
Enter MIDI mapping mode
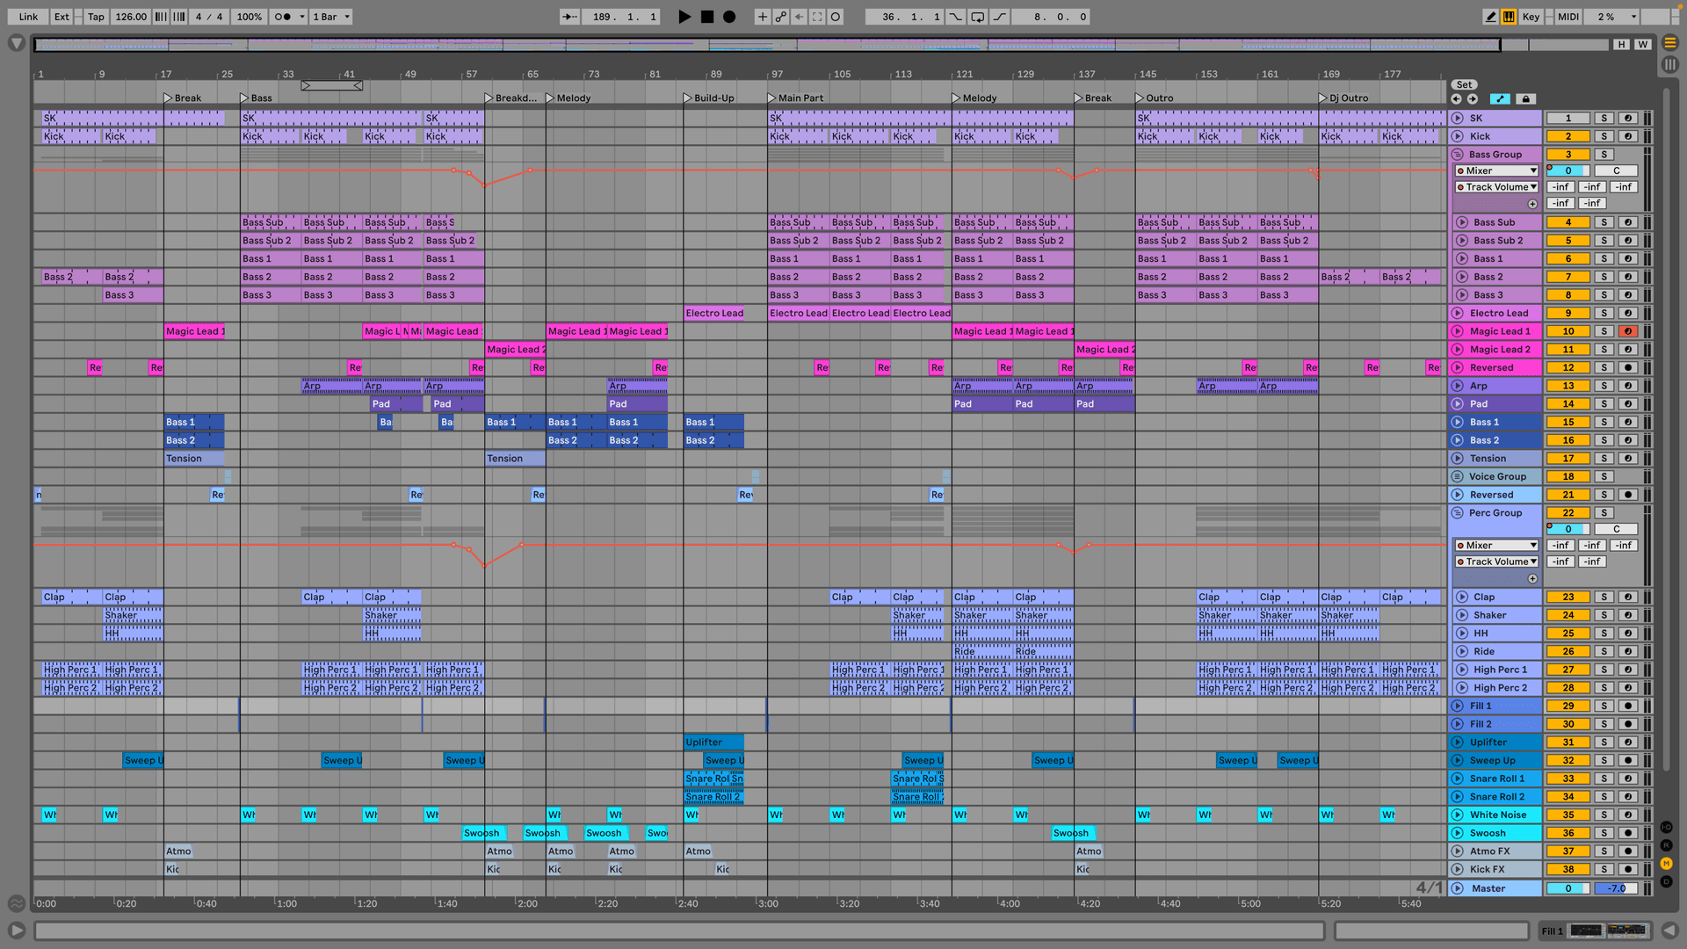click(1568, 17)
